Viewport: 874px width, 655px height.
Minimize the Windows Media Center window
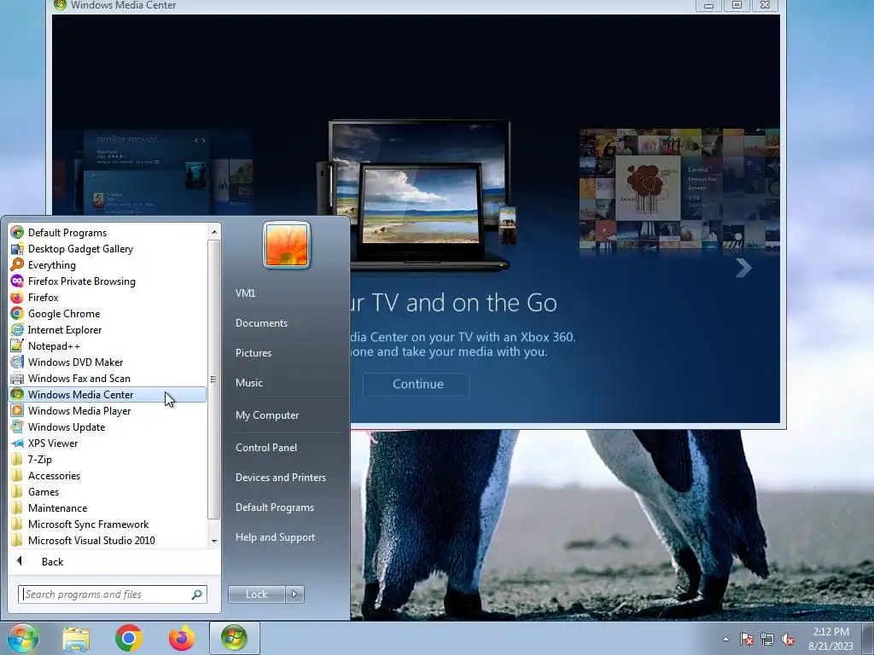tap(708, 5)
